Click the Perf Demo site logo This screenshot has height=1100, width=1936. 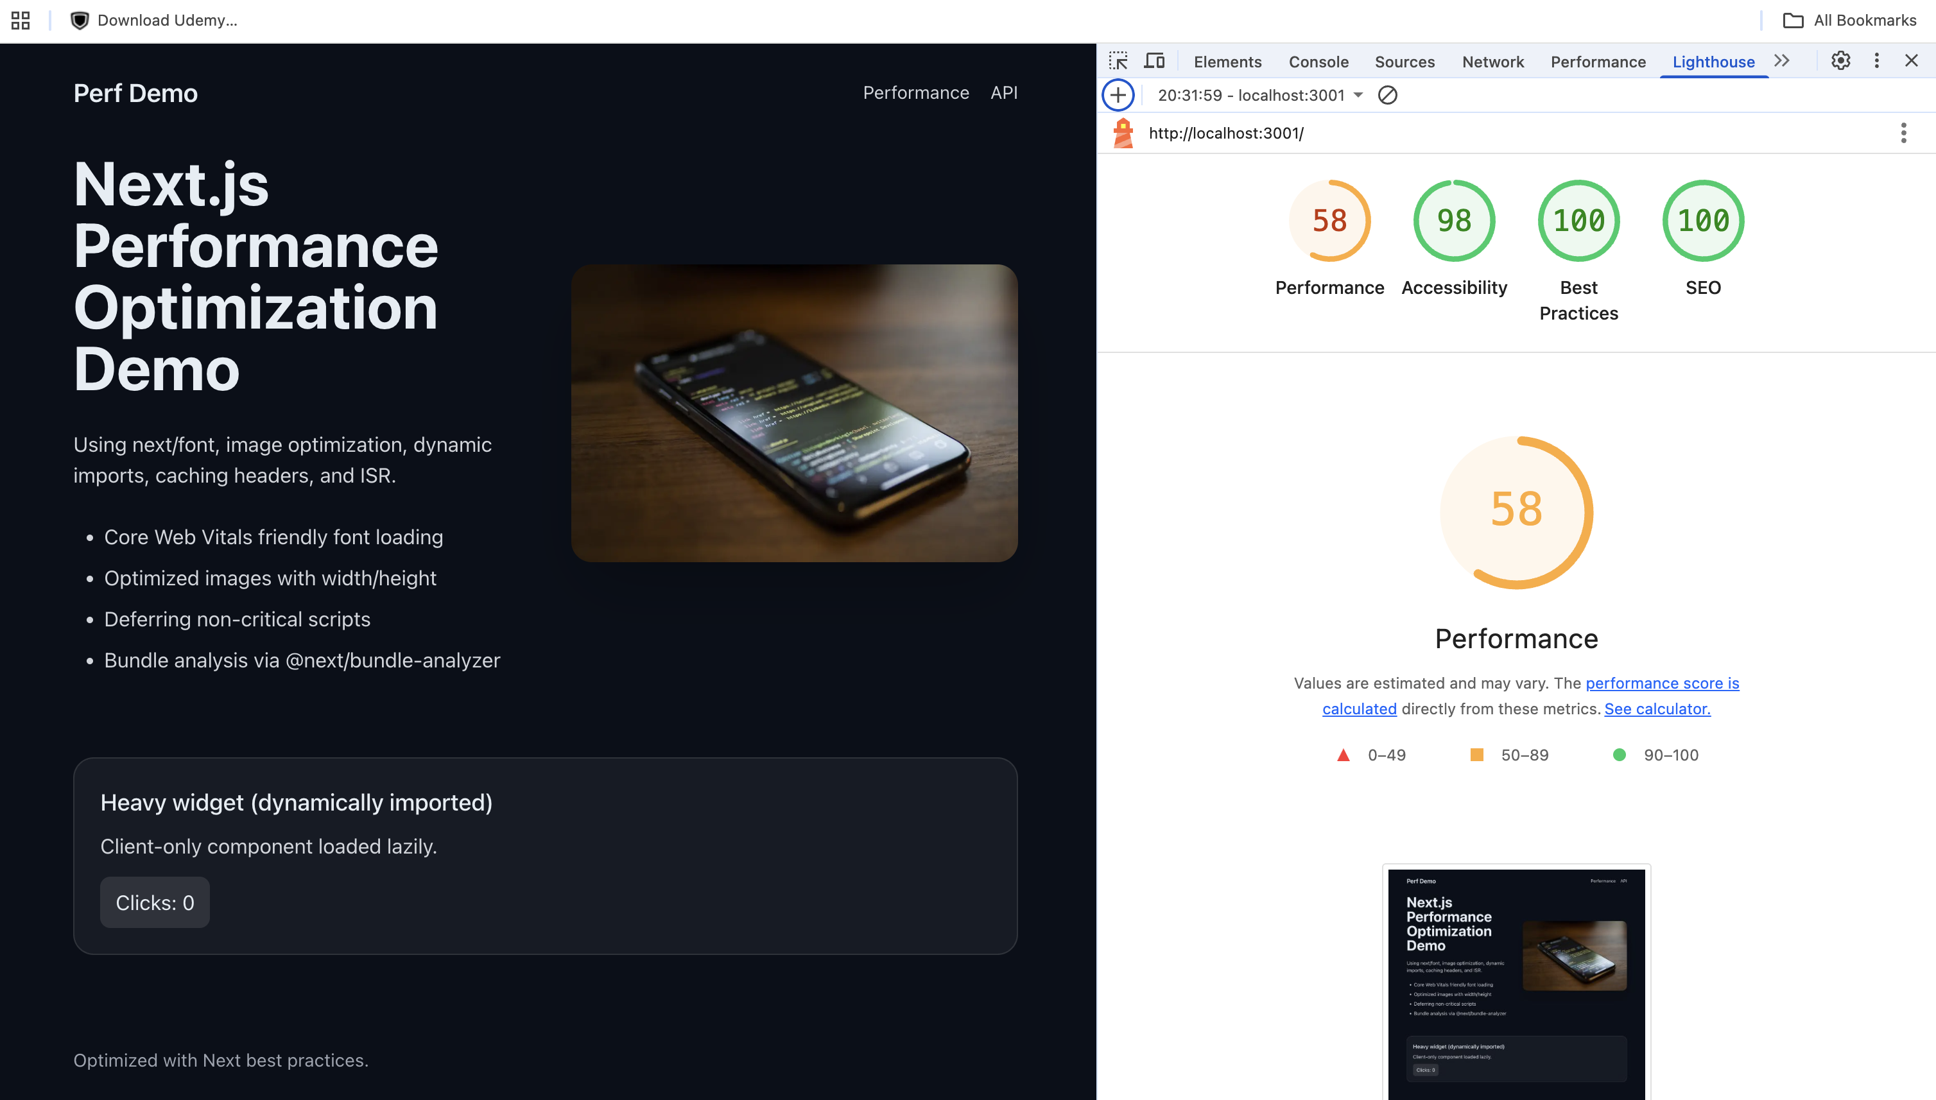[136, 93]
